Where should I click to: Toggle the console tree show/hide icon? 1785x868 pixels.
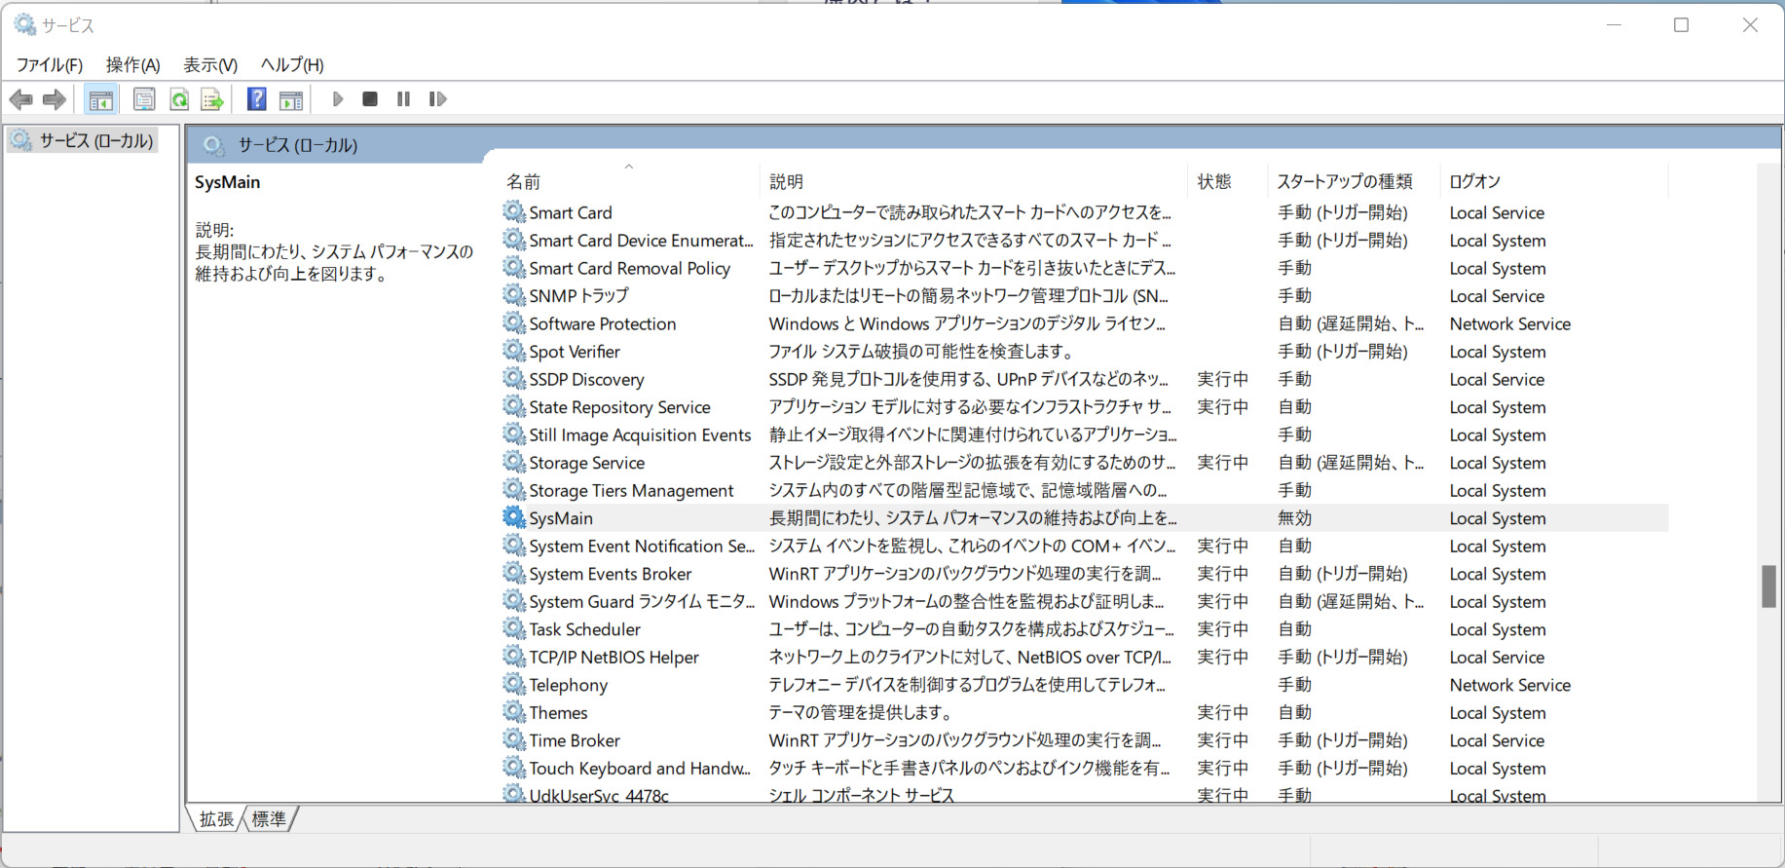(x=100, y=99)
